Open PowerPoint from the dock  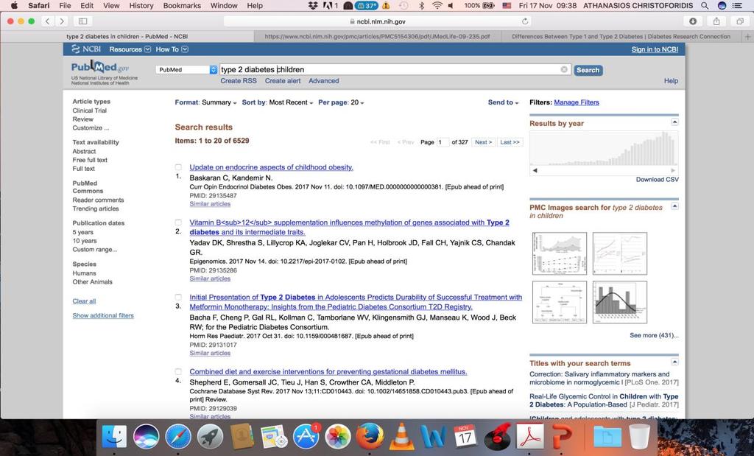[560, 437]
